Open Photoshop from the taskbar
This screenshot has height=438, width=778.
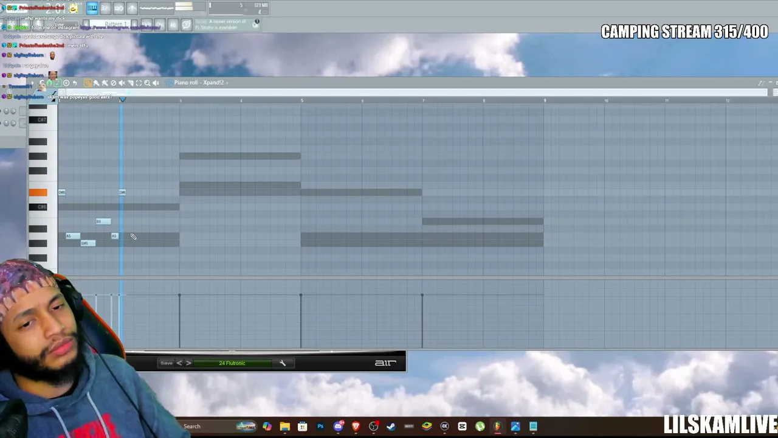320,426
